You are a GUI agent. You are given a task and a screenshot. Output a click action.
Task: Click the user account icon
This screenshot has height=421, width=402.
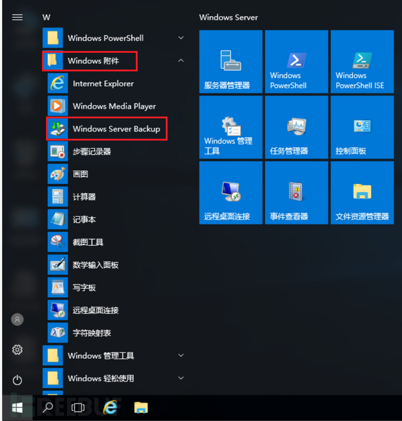click(17, 319)
